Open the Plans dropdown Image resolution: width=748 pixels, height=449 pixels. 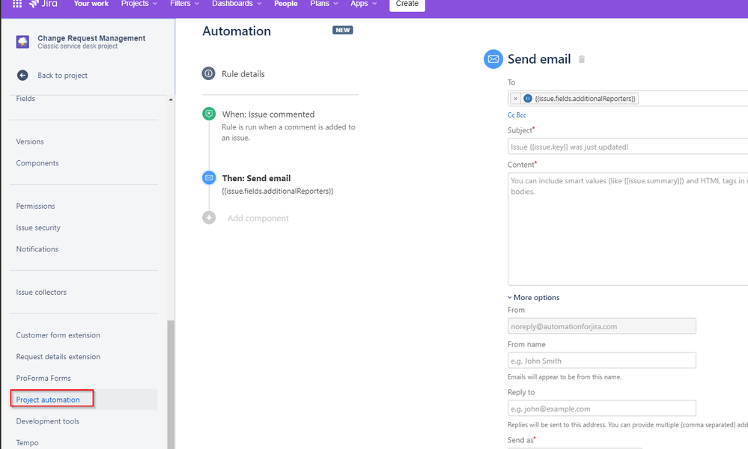click(x=324, y=3)
